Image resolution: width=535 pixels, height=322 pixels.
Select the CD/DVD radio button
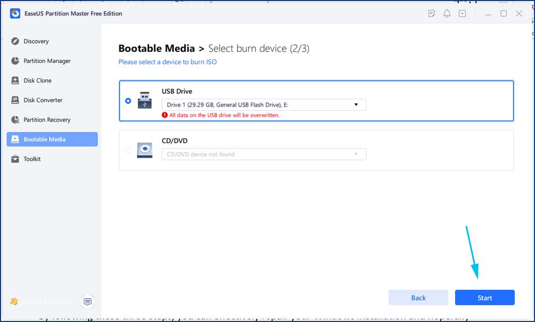[128, 150]
